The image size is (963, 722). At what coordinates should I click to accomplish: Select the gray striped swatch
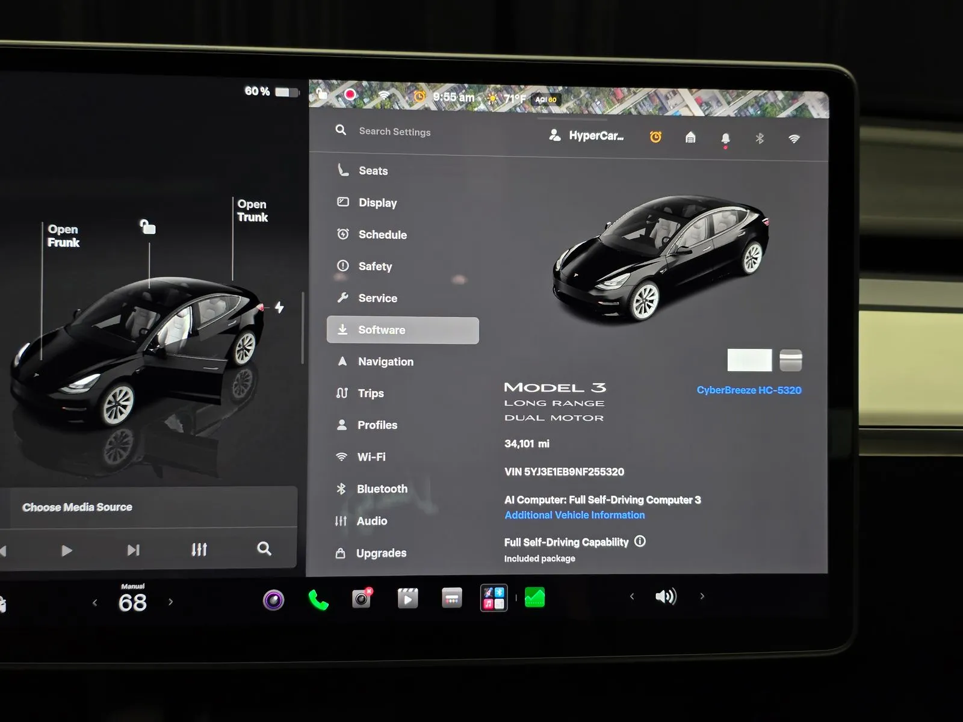[x=791, y=360]
